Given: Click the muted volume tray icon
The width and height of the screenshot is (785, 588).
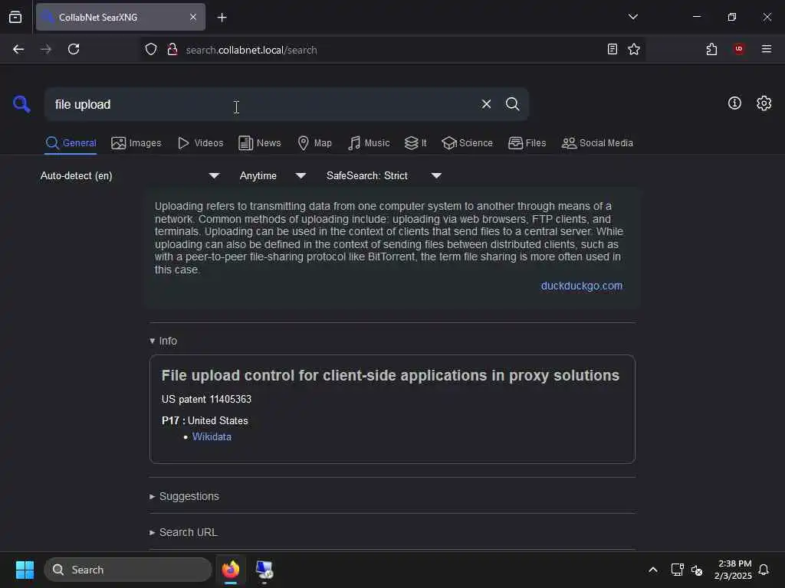Looking at the screenshot, I should [x=696, y=570].
